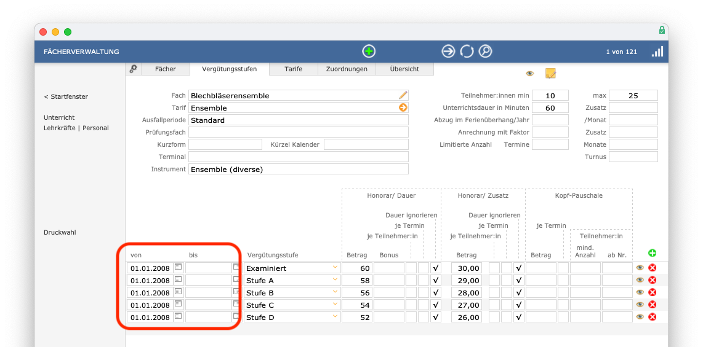Click the eye icon in Stufe A row
703x347 pixels.
coord(640,280)
